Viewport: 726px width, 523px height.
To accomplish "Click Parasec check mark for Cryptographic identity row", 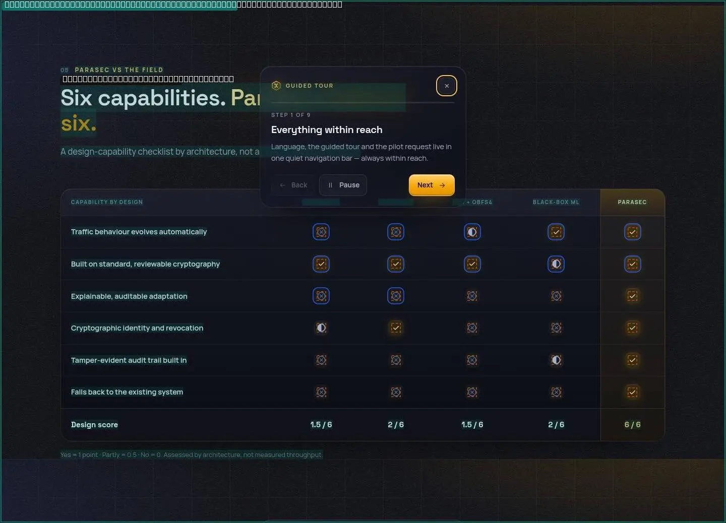I will 633,328.
